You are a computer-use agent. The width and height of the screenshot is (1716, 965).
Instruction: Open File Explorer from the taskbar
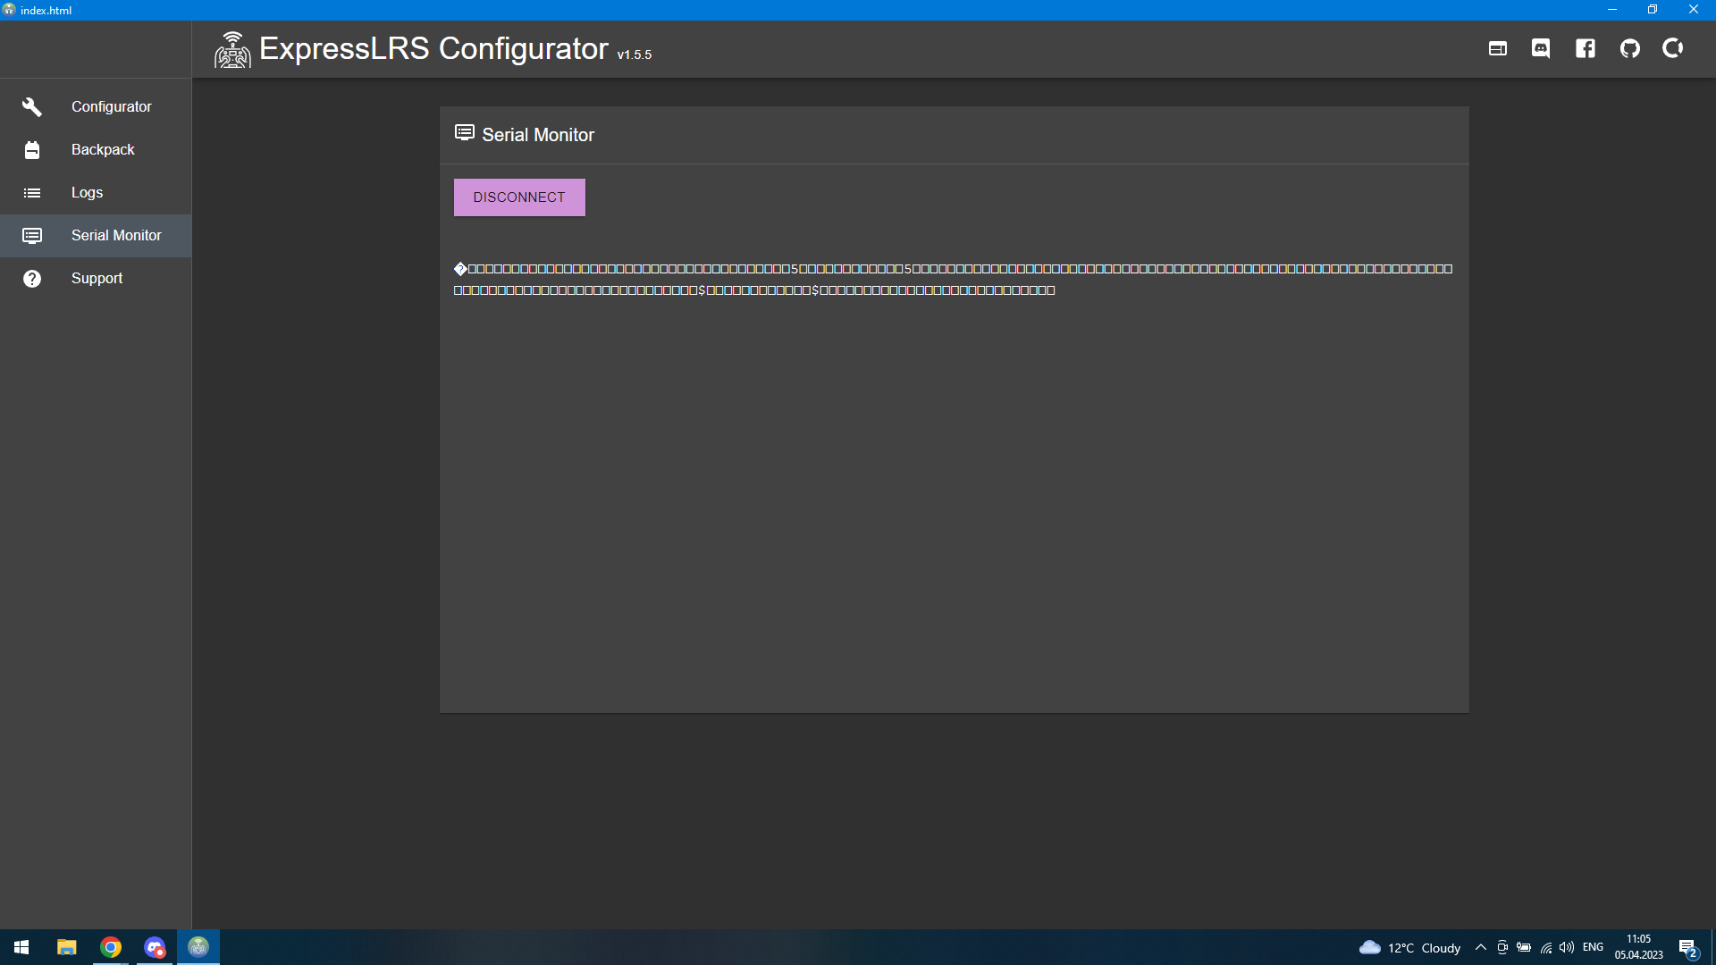point(67,947)
